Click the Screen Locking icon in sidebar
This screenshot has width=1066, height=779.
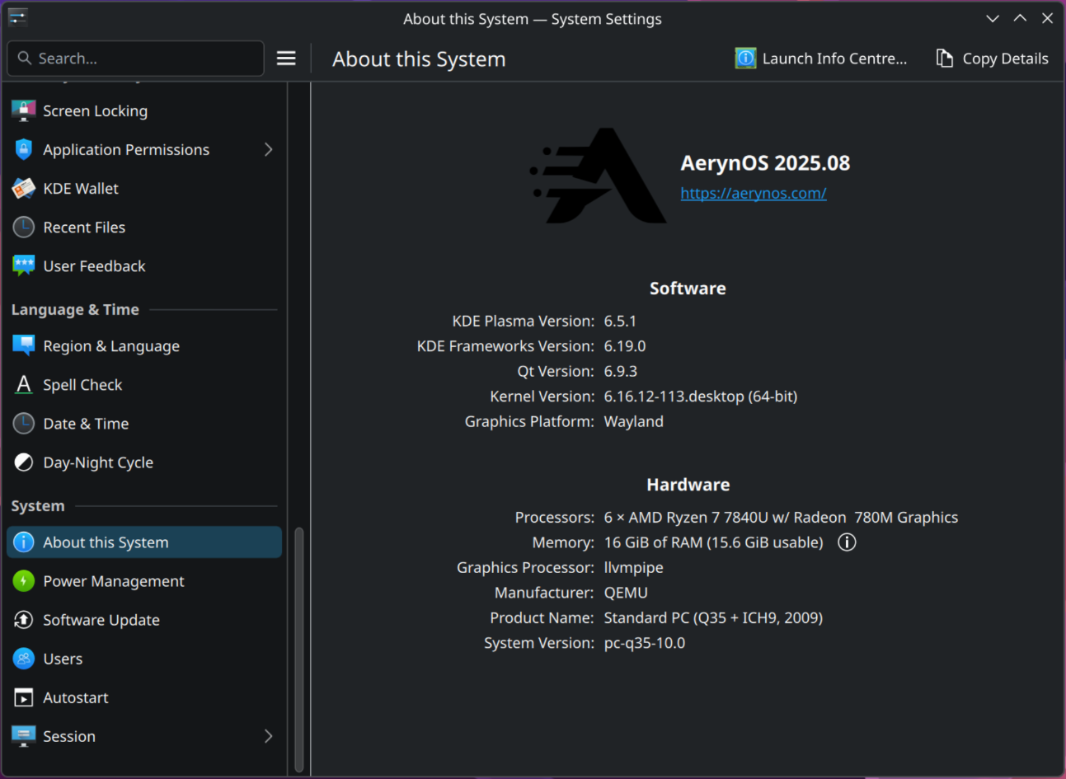coord(24,111)
